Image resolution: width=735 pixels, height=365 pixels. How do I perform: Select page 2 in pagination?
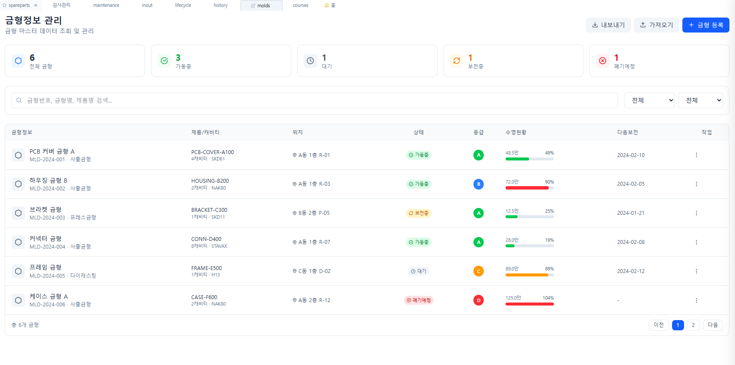693,325
